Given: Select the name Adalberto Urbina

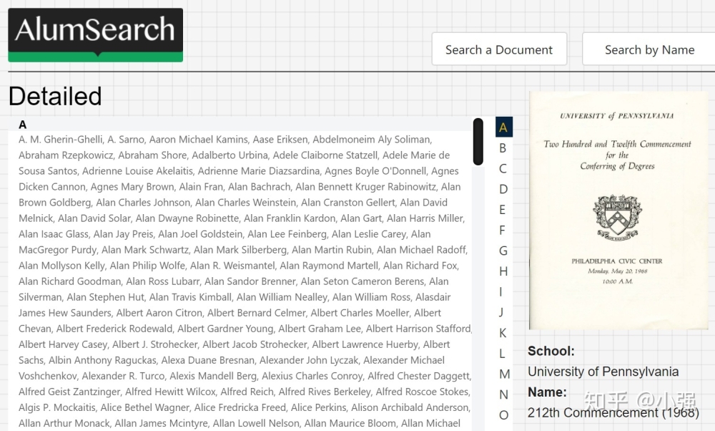Looking at the screenshot, I should (230, 155).
